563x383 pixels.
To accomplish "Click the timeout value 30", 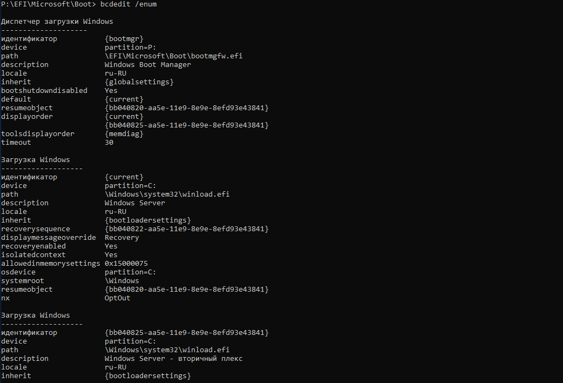I will click(x=109, y=143).
